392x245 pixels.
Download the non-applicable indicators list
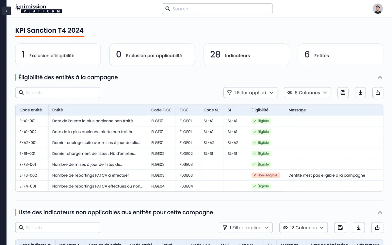359,228
